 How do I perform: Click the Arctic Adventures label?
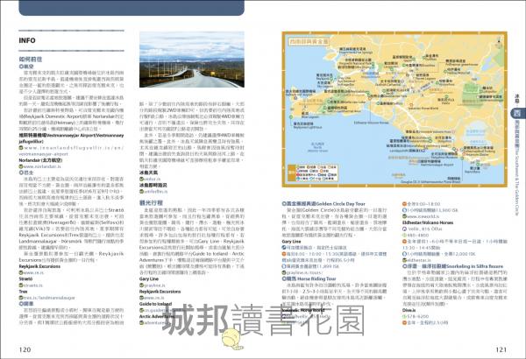tap(157, 316)
